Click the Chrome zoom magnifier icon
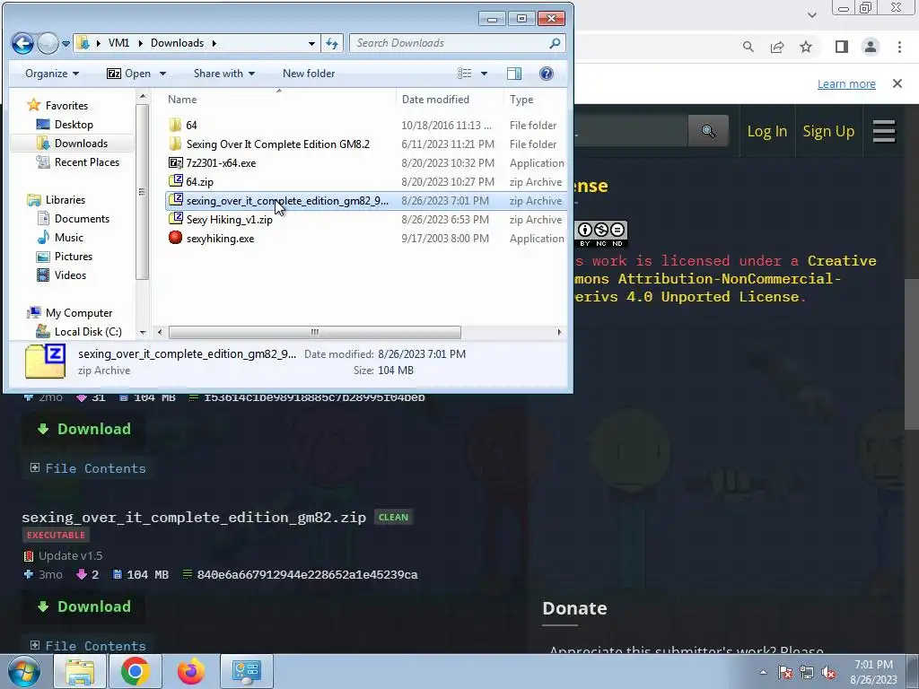The image size is (919, 689). pos(748,47)
